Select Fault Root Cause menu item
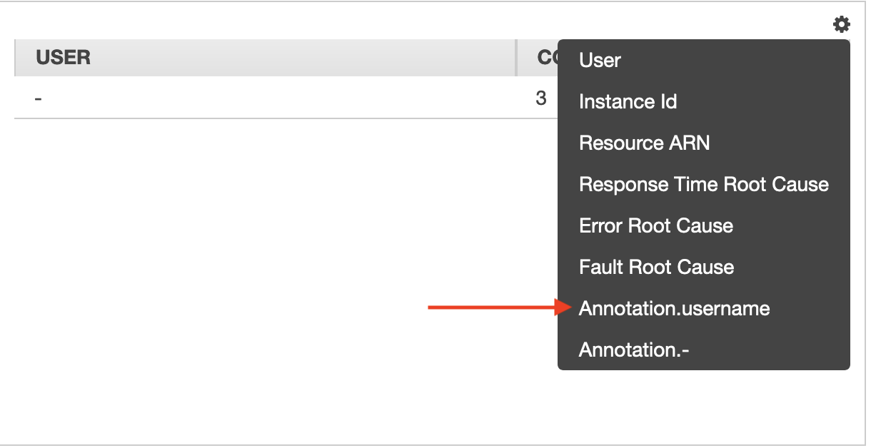The image size is (871, 448). point(657,268)
